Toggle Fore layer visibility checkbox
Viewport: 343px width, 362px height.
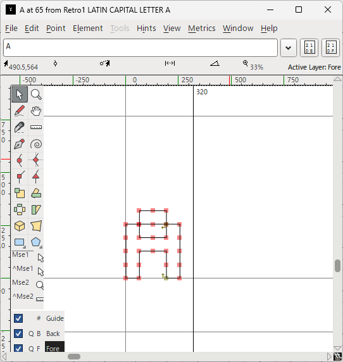pyautogui.click(x=18, y=348)
